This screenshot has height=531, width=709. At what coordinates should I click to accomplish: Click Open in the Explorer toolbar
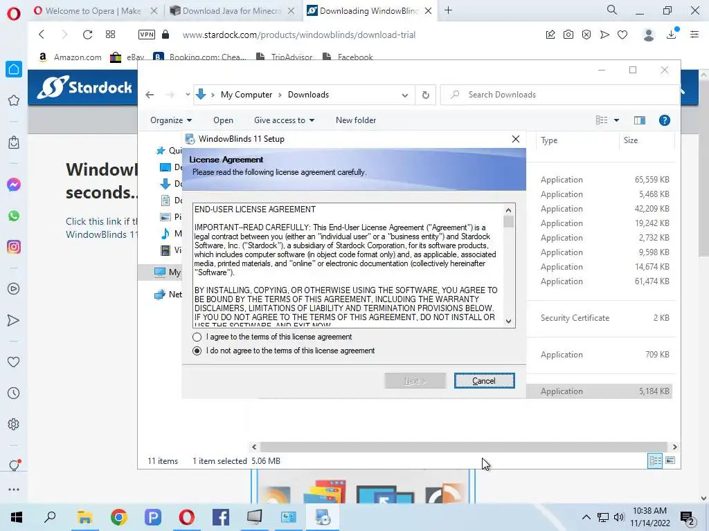click(x=224, y=120)
